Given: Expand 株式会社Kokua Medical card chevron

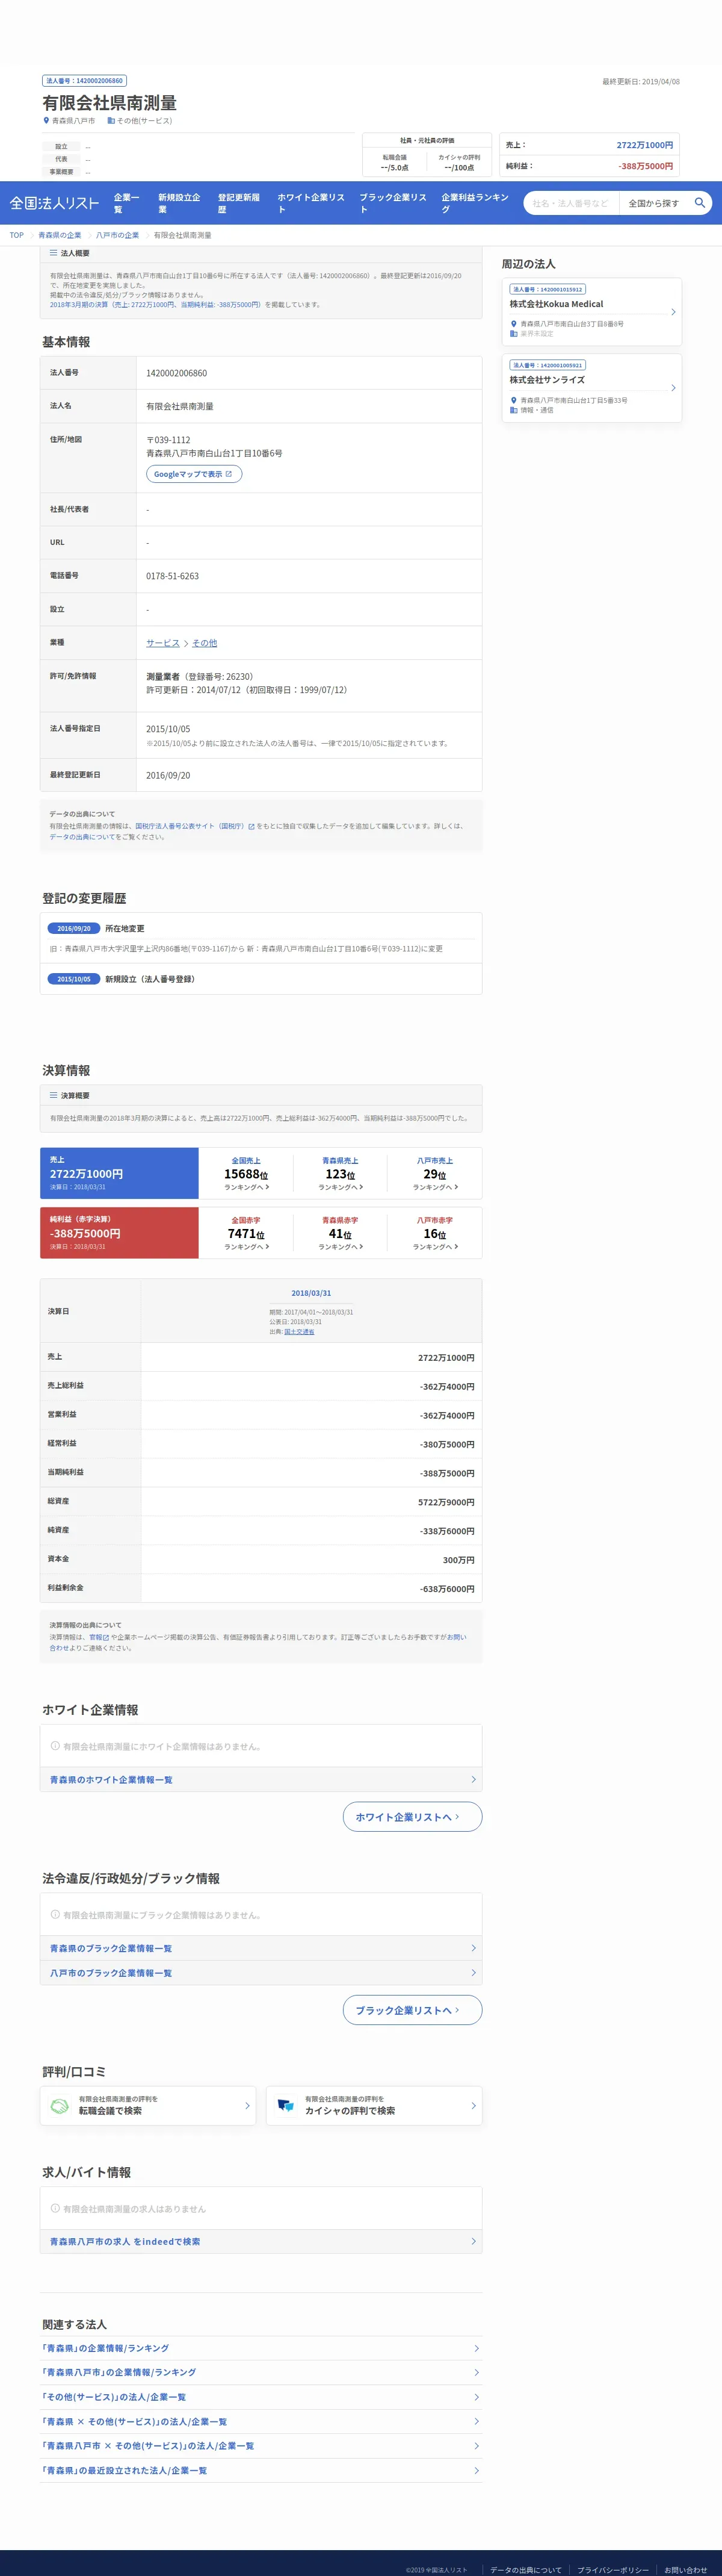Looking at the screenshot, I should pos(673,312).
